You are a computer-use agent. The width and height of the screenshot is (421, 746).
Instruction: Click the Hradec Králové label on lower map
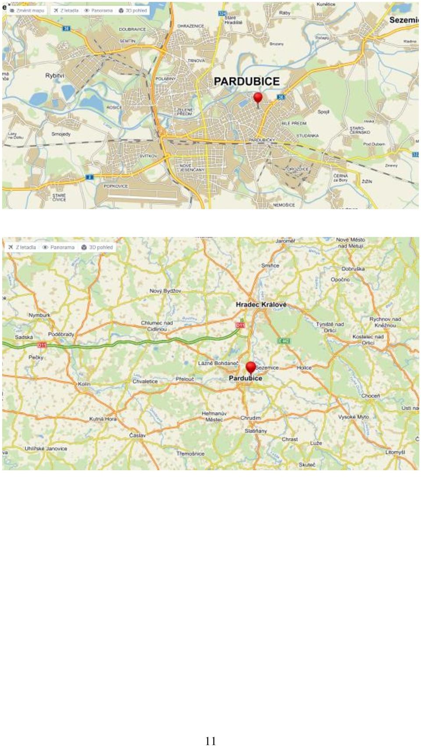261,304
